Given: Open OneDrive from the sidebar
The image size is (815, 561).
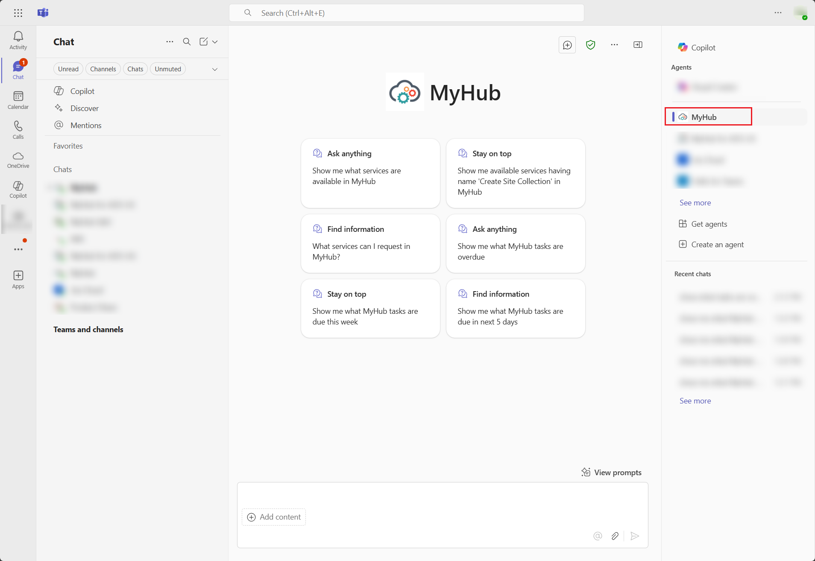Looking at the screenshot, I should click(x=18, y=159).
